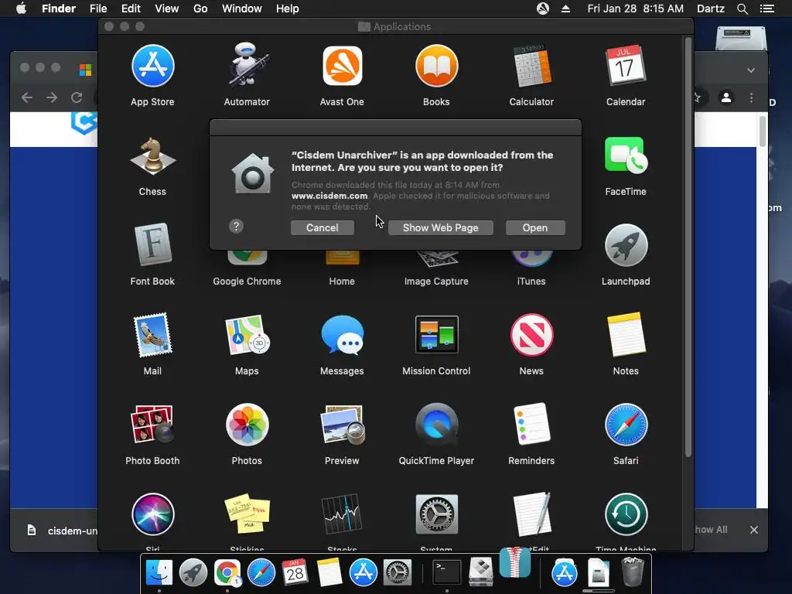Open the Window menu
This screenshot has width=792, height=594.
point(242,9)
